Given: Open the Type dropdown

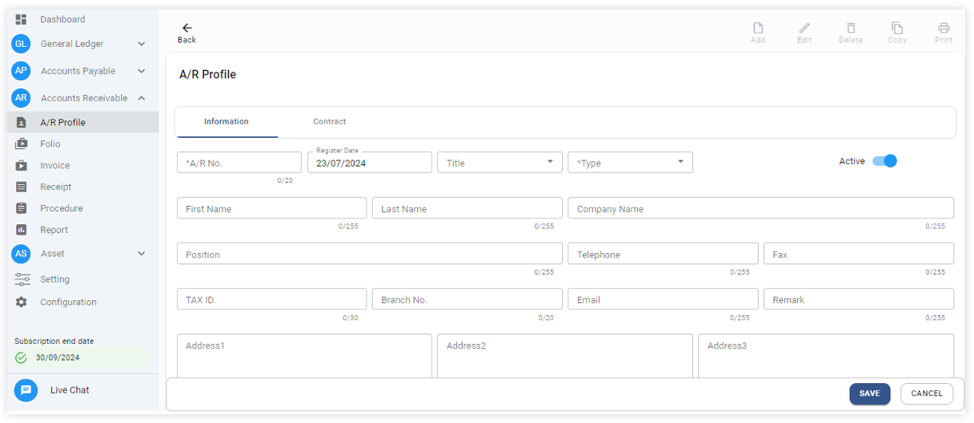Looking at the screenshot, I should pyautogui.click(x=629, y=163).
